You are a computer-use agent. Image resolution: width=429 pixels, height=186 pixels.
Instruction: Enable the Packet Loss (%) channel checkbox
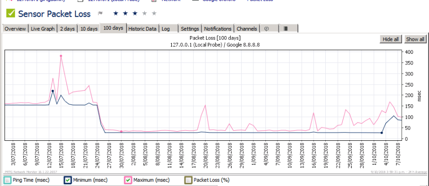pyautogui.click(x=188, y=180)
